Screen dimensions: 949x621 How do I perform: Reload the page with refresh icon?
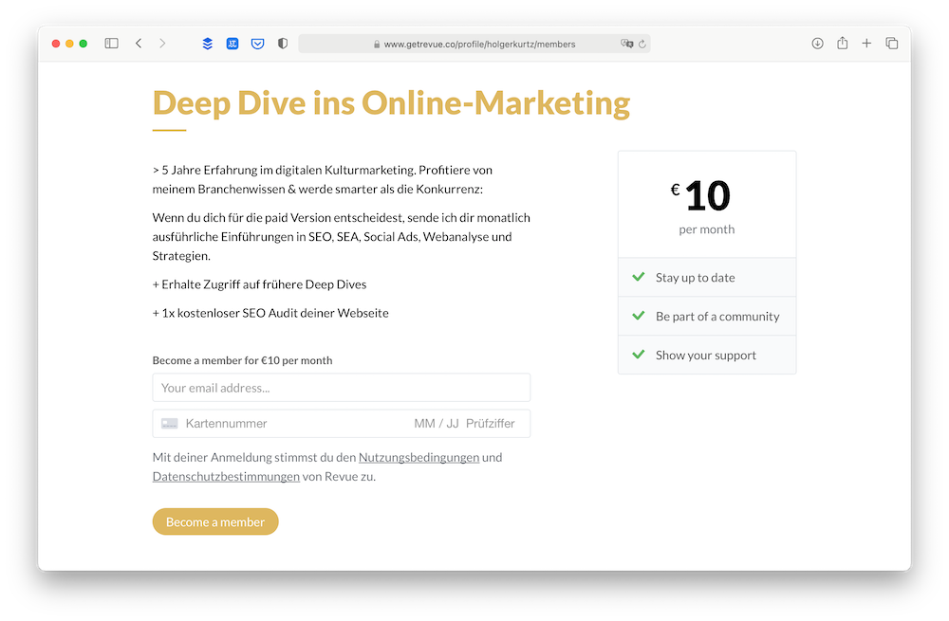(x=642, y=44)
